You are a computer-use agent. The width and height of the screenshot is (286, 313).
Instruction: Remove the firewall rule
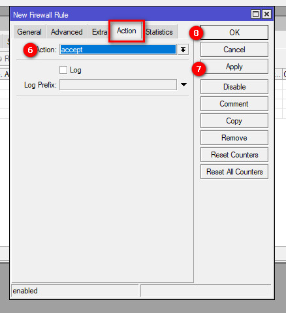(234, 138)
